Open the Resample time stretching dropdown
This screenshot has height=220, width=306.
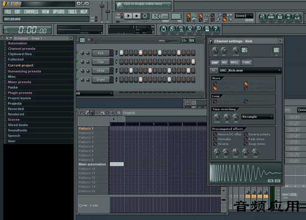pyautogui.click(x=257, y=117)
